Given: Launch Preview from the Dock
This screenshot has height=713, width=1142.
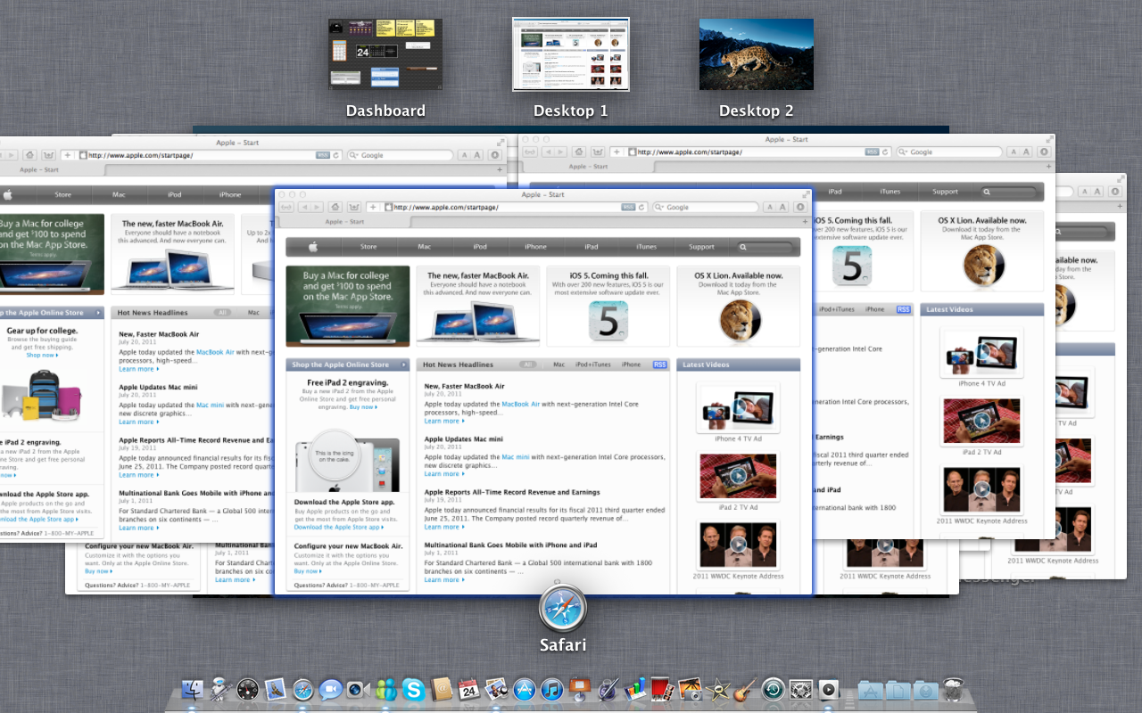Looking at the screenshot, I should 496,689.
